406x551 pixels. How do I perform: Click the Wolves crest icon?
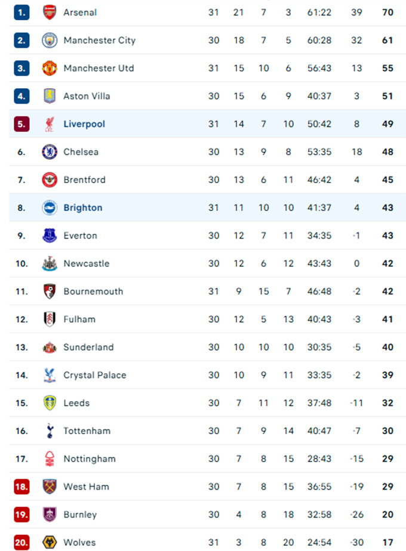pos(50,543)
